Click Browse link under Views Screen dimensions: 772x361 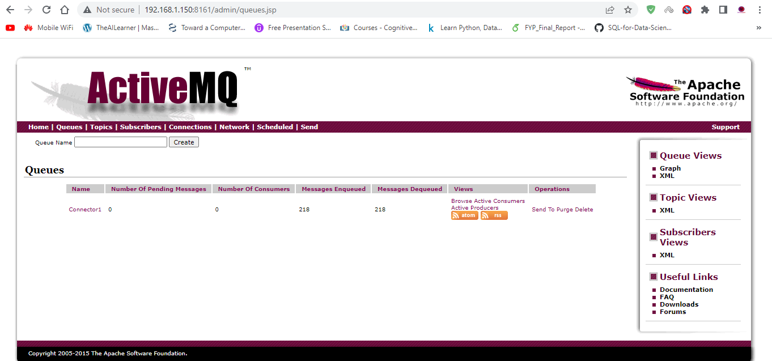click(460, 201)
